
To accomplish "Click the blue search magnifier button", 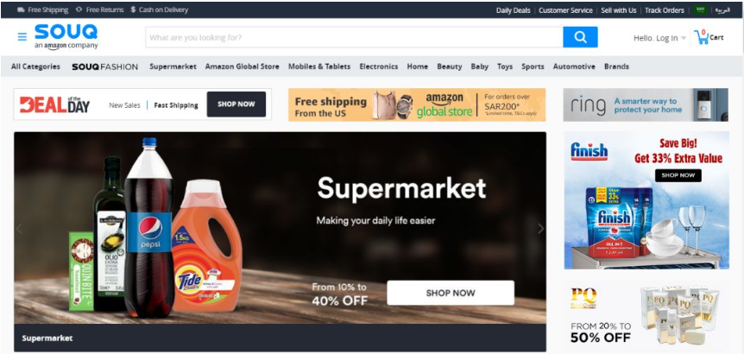I will pyautogui.click(x=580, y=37).
